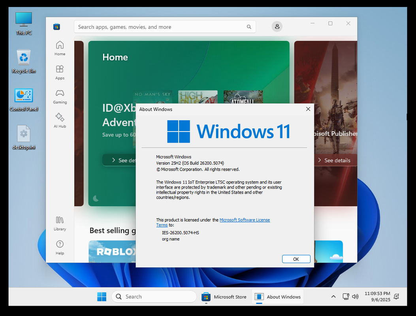Open AI Hub in Store sidebar

tap(60, 121)
